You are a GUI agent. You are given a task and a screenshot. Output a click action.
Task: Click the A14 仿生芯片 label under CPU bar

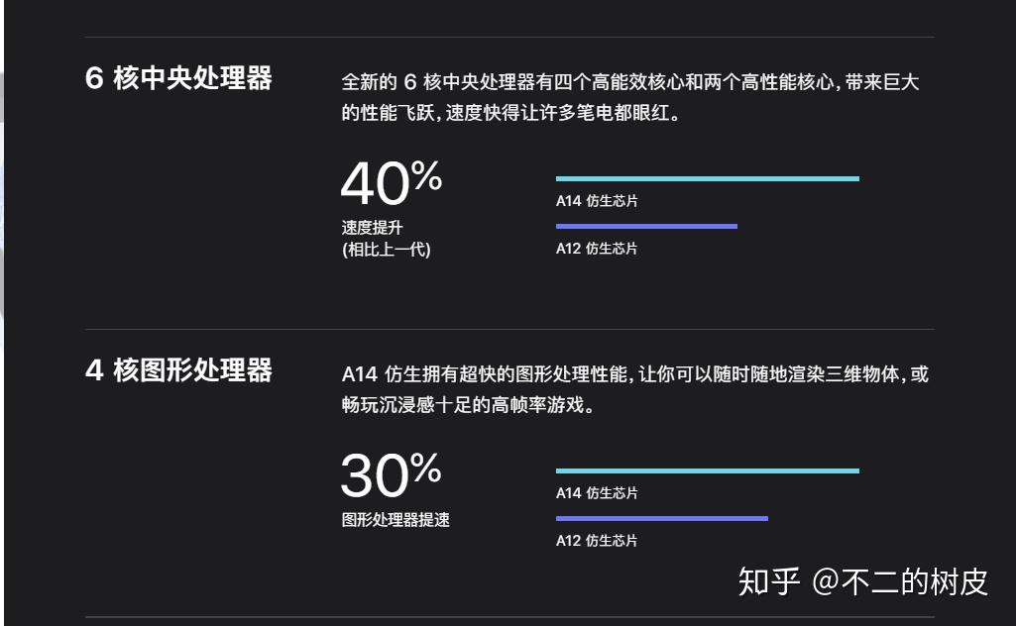(x=596, y=201)
